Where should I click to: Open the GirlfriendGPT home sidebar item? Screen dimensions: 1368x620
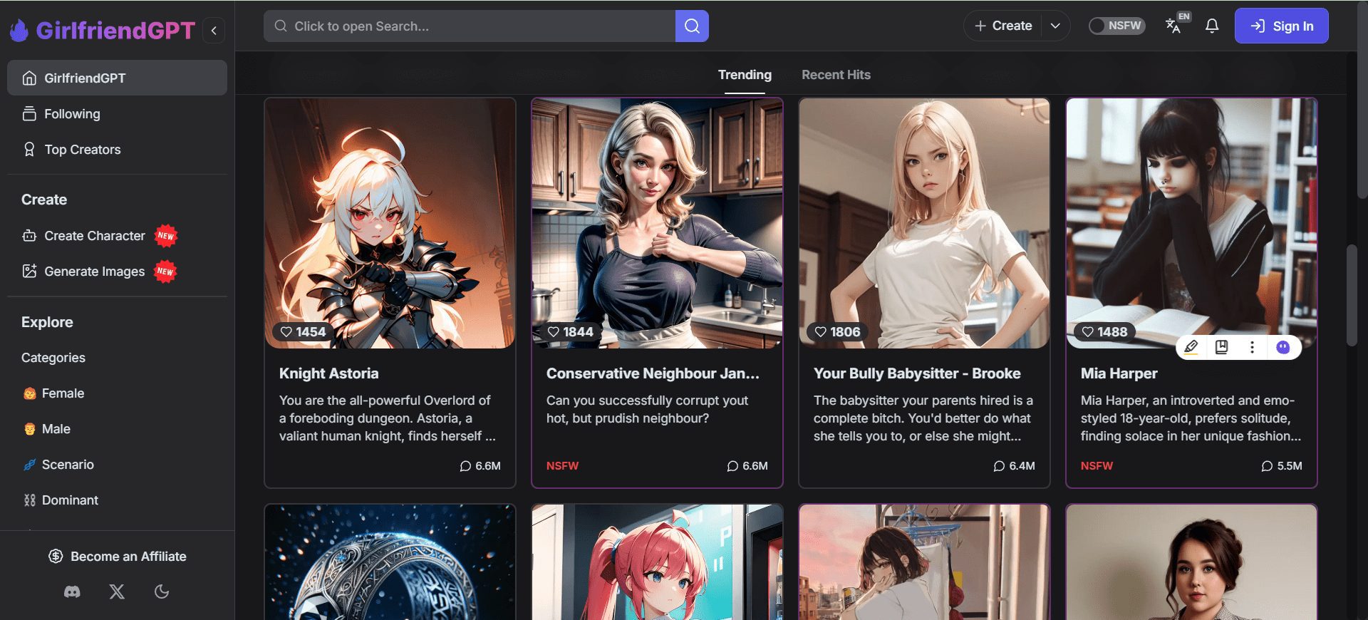coord(117,78)
